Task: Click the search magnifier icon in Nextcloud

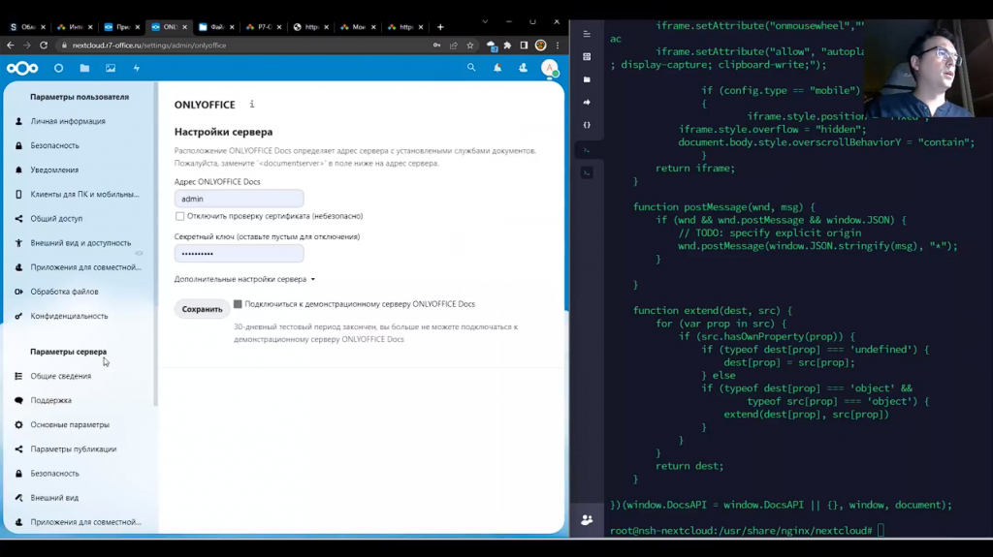Action: click(471, 67)
